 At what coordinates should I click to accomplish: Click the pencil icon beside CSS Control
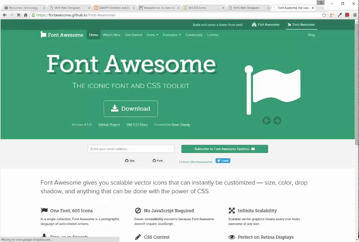point(138,237)
